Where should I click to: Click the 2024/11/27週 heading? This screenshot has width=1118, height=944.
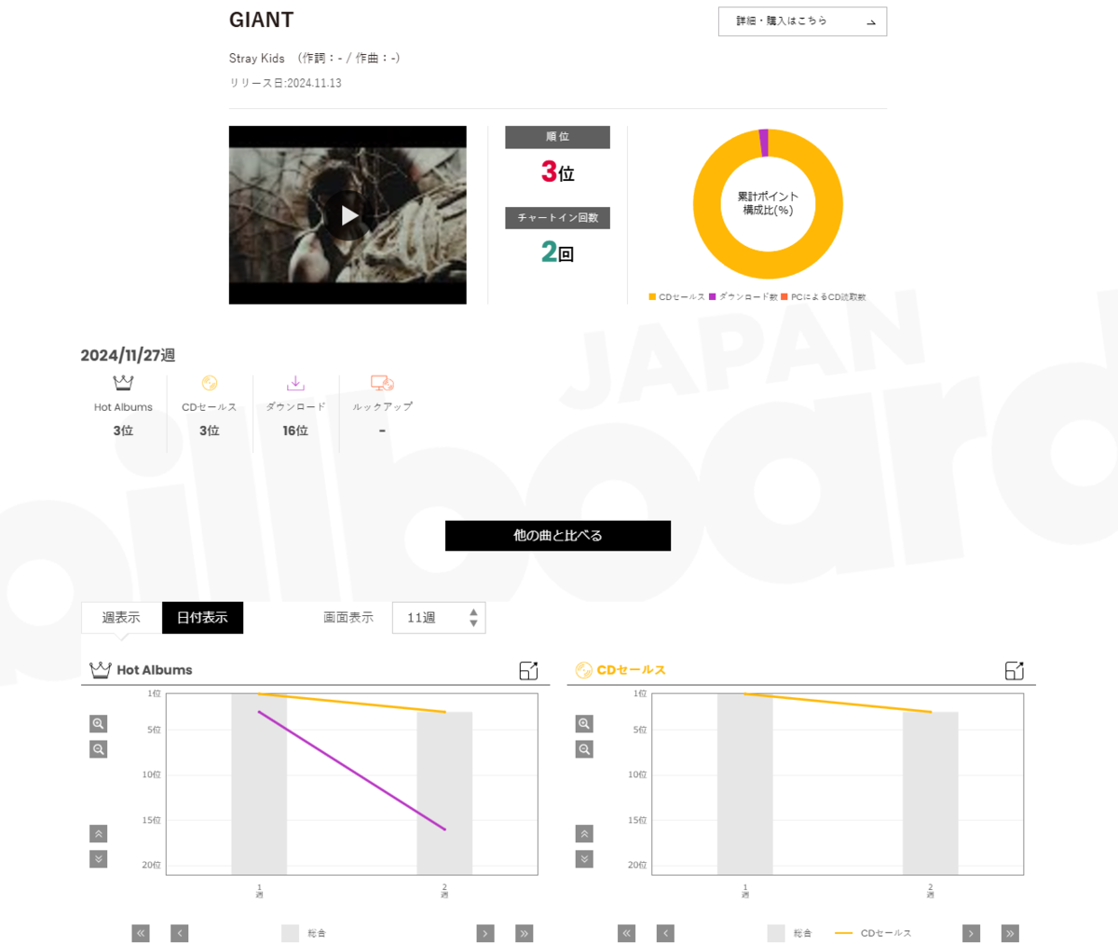(x=128, y=355)
